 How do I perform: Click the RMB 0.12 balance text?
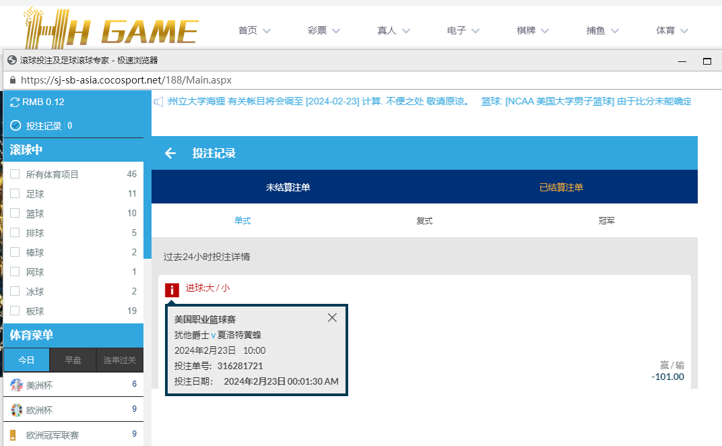pyautogui.click(x=43, y=102)
